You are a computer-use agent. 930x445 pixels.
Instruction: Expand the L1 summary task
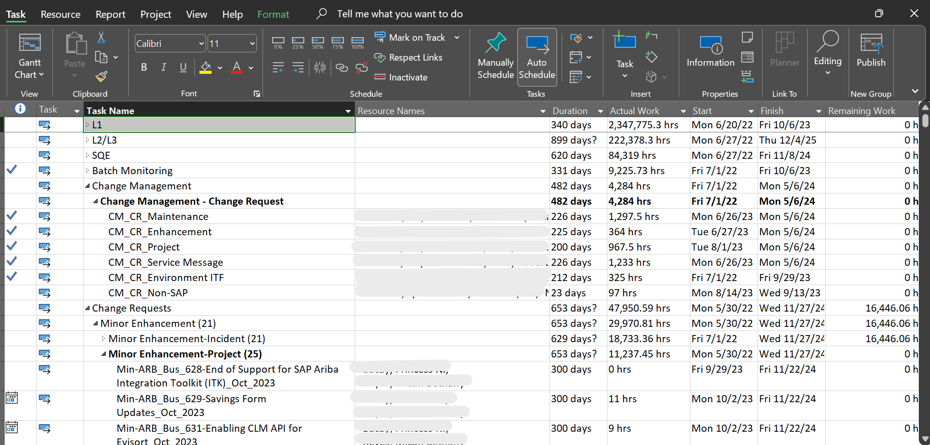coord(88,125)
